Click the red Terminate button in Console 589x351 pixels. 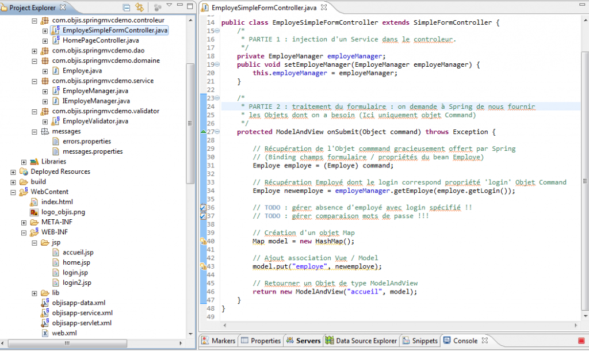point(581,341)
